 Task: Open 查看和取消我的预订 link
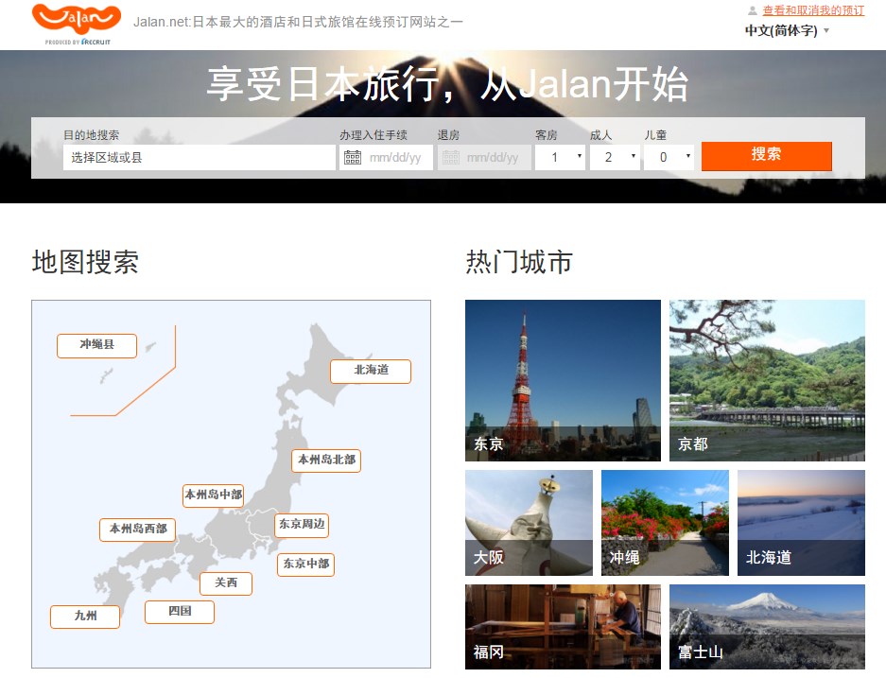(813, 10)
